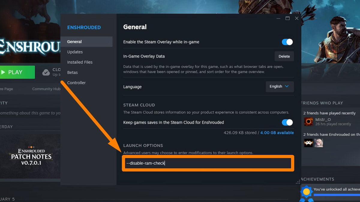Maximize the properties dialog window
360x202 pixels.
point(287,18)
